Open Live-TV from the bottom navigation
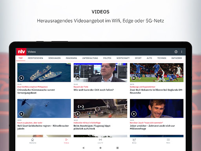201x151 pixels. (100, 141)
